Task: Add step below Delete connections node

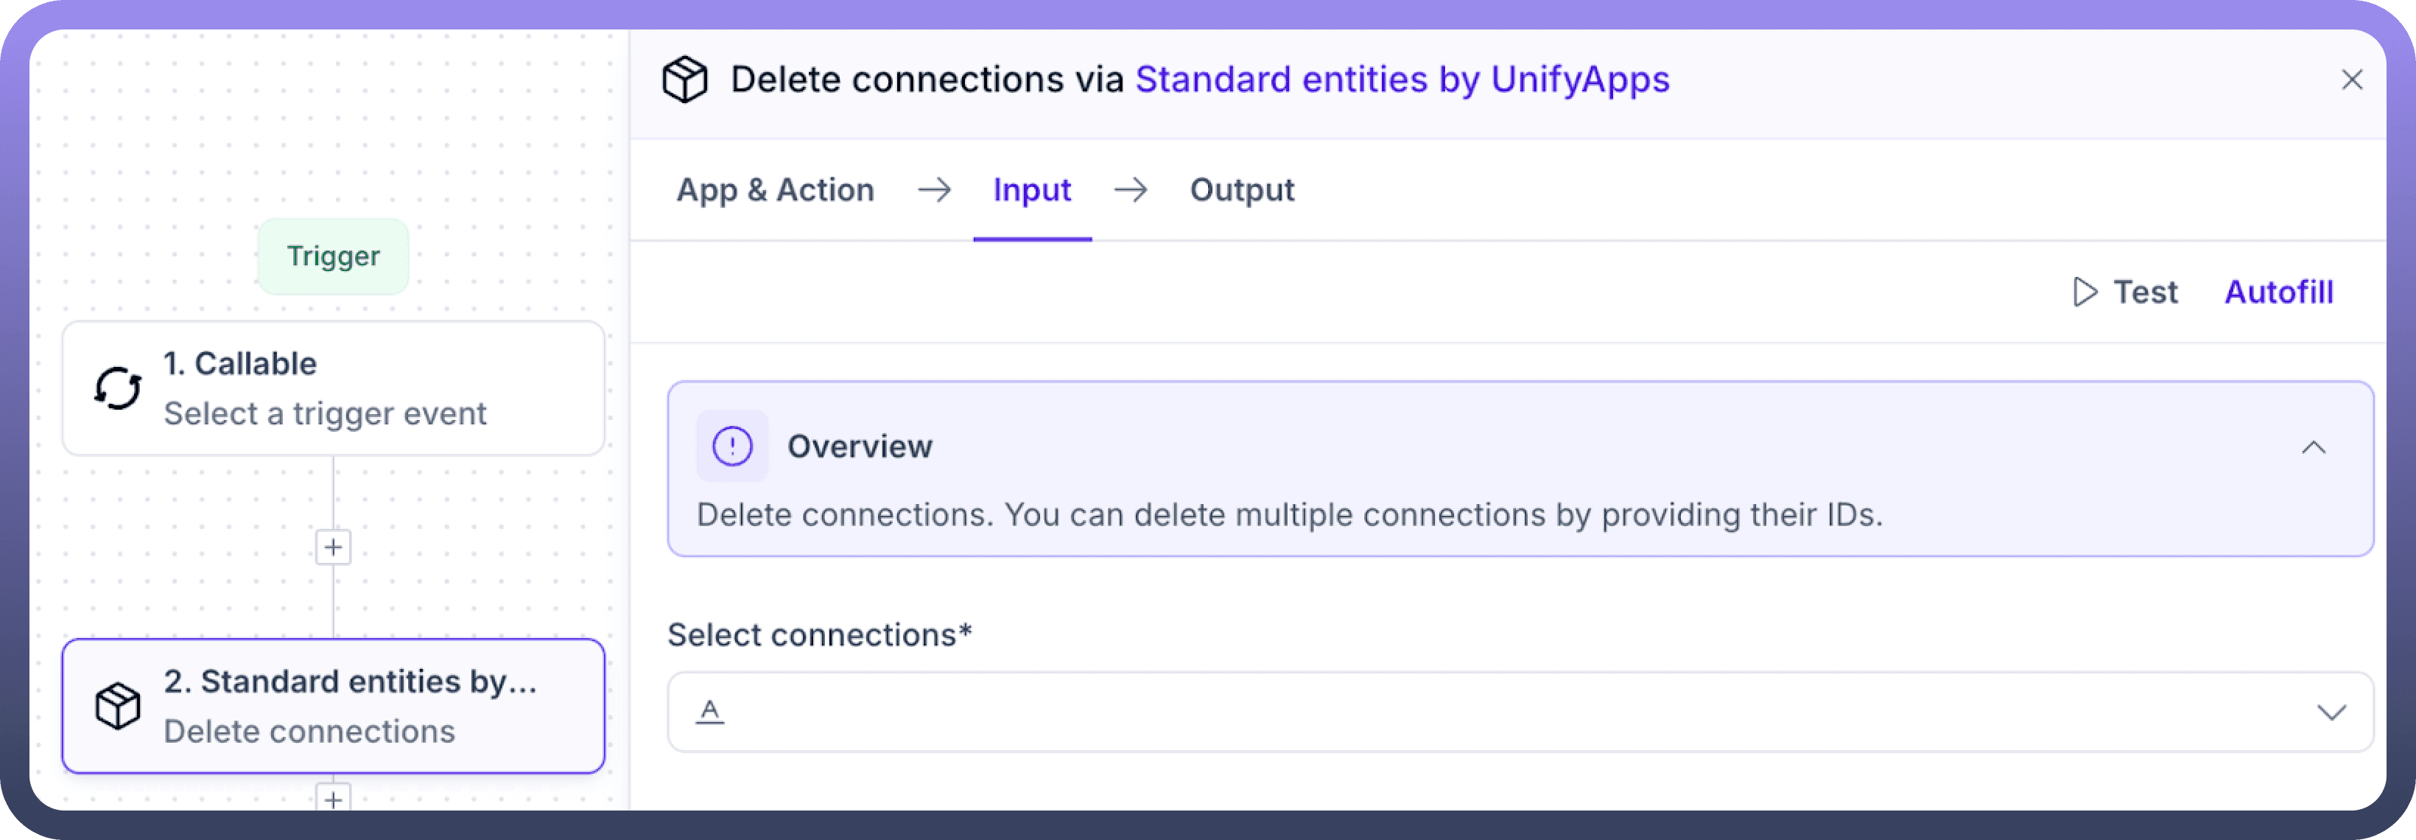Action: point(333,799)
